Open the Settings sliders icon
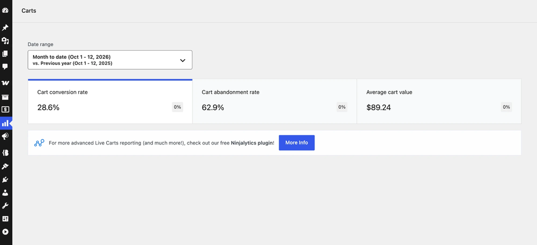The image size is (537, 245). click(x=5, y=219)
